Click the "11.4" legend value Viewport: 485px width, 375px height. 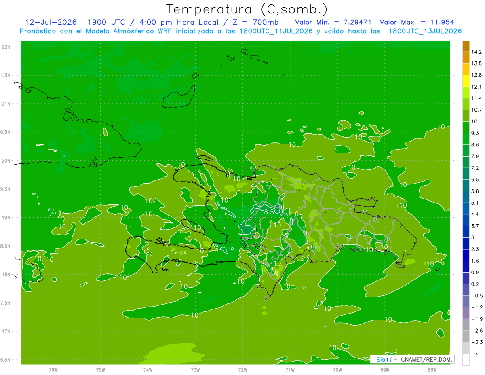tap(476, 98)
